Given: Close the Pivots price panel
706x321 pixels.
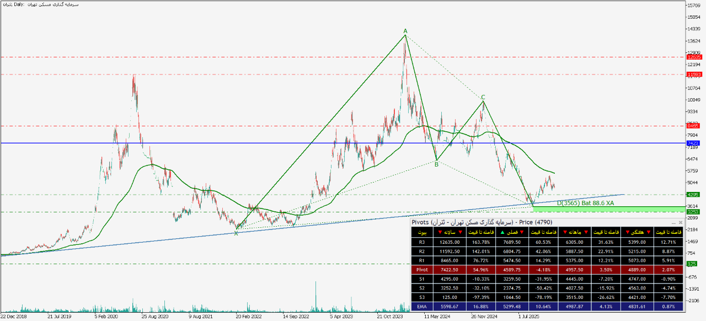Looking at the screenshot, I should [x=680, y=222].
